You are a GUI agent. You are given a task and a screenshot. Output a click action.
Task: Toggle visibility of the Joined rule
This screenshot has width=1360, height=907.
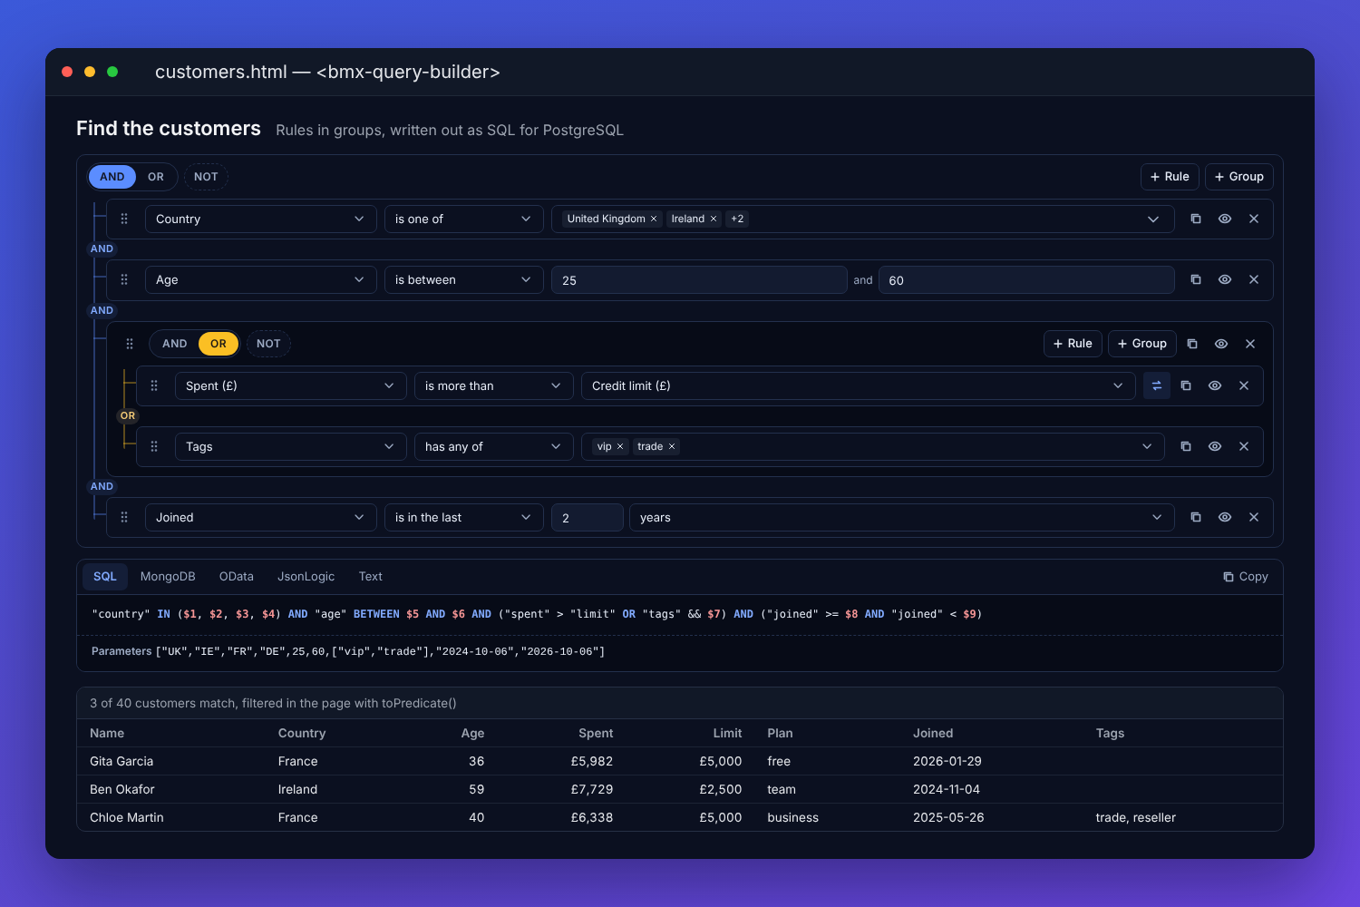[1225, 517]
